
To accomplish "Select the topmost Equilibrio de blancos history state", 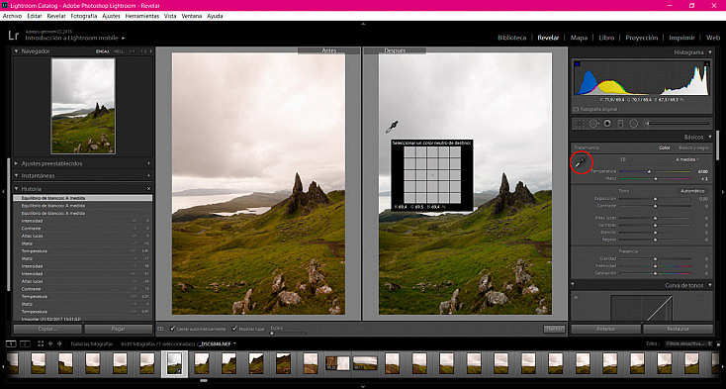I will [83, 198].
